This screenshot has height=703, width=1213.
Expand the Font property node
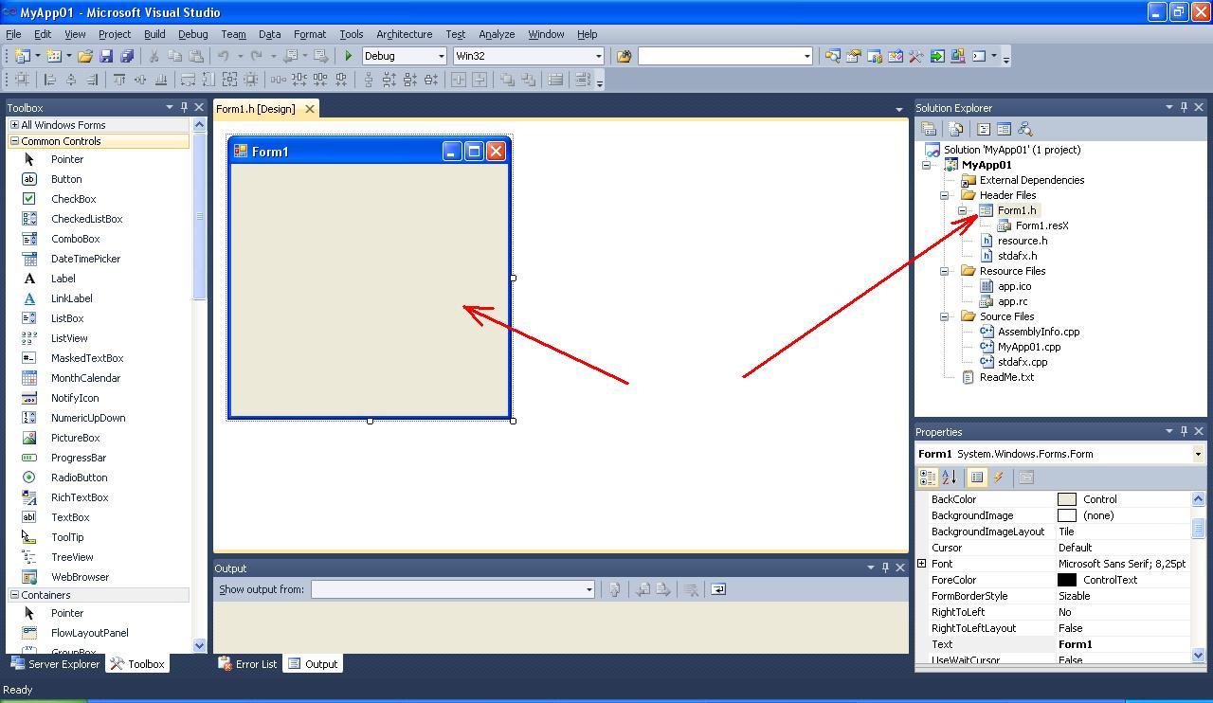(x=922, y=564)
